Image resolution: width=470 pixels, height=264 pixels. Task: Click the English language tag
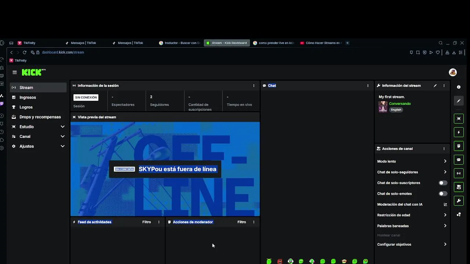[x=396, y=110]
